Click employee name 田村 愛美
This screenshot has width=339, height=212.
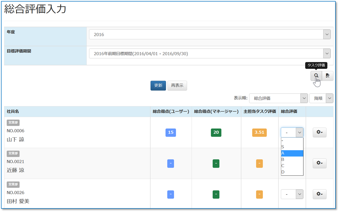(18, 201)
